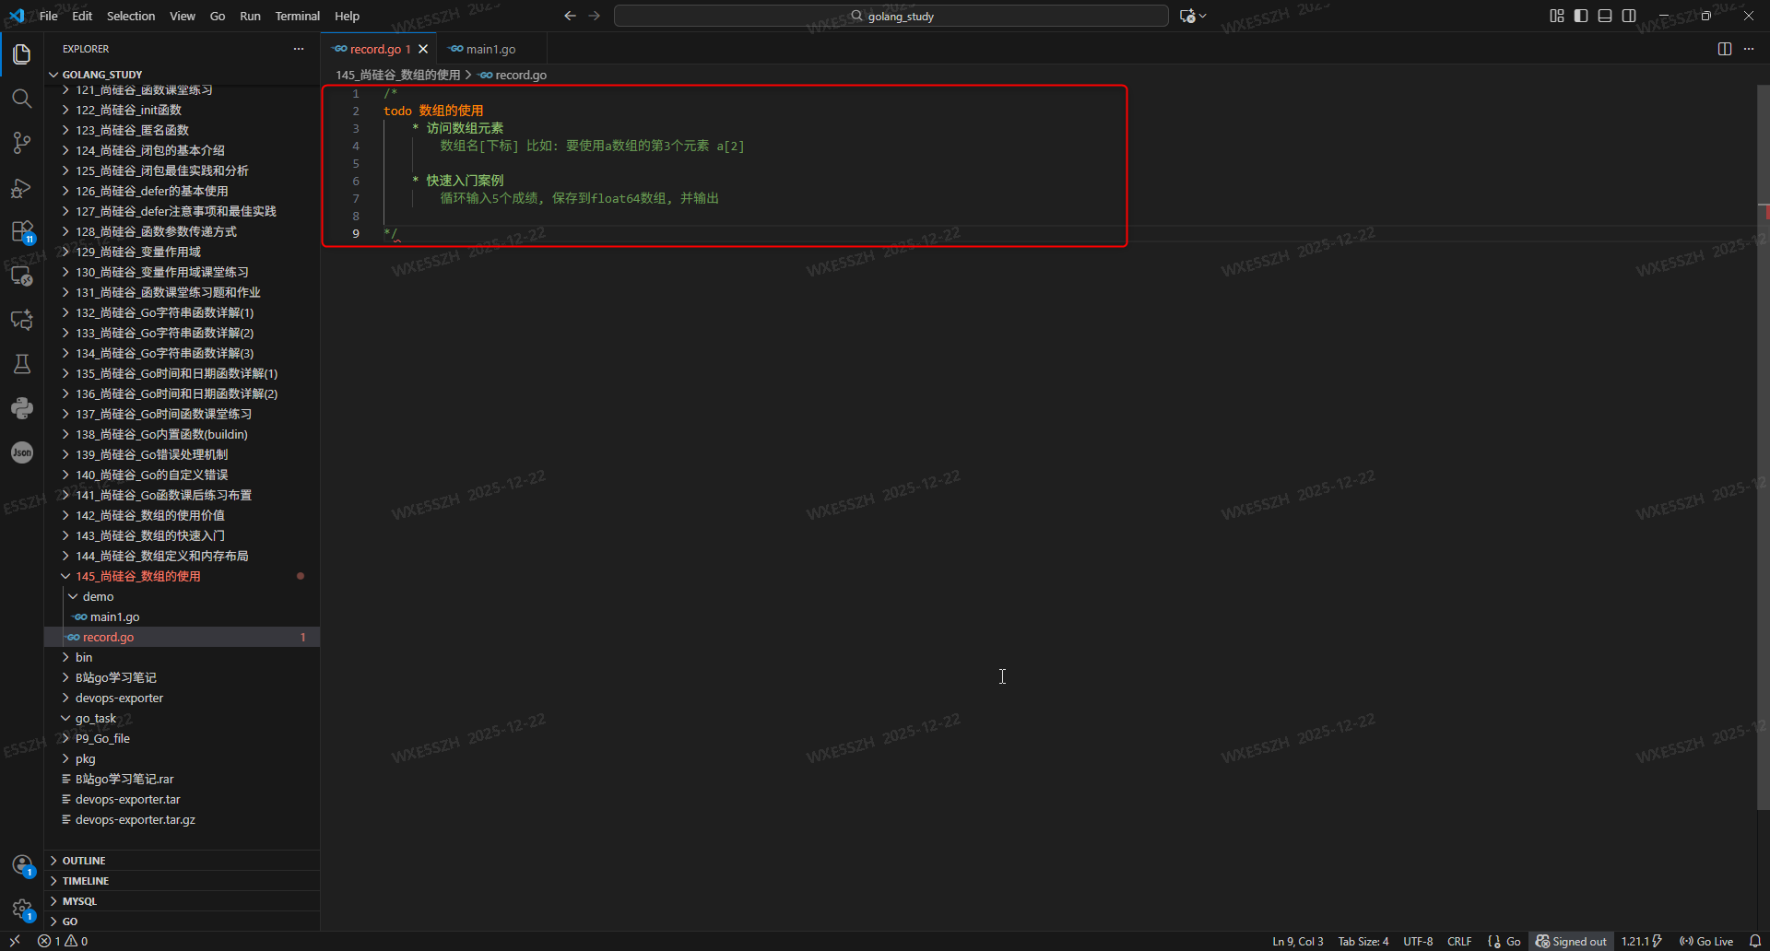Click the Signed out status button

click(1571, 941)
